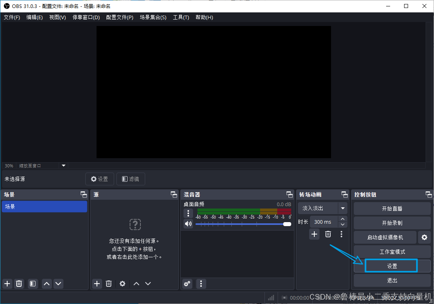The width and height of the screenshot is (434, 304).
Task: Select the 场景 item in scenes list
Action: coord(45,207)
